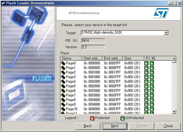Click the PID (h) field showing 0414
This screenshot has height=132, width=183.
[93, 40]
